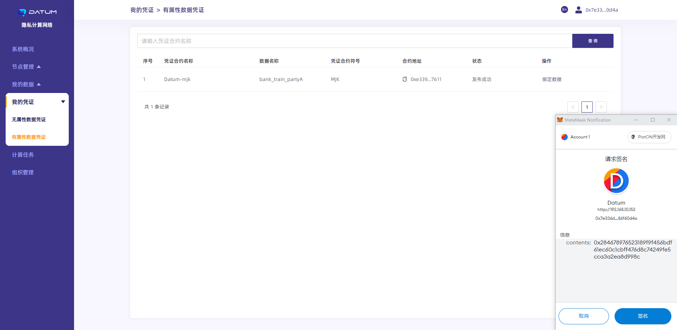
Task: Open 系统概况 in the sidebar
Action: coord(23,49)
